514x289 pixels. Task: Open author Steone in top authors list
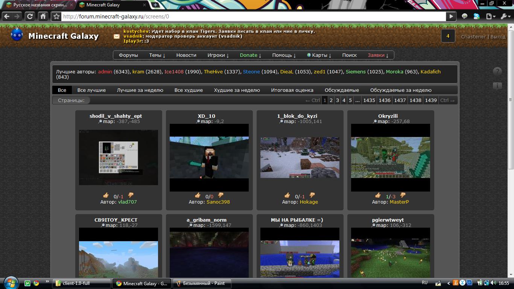click(x=251, y=71)
